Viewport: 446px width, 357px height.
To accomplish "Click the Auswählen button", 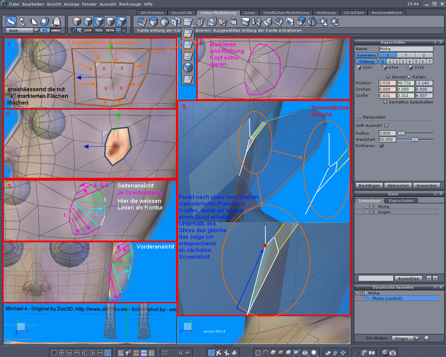I will 408,278.
